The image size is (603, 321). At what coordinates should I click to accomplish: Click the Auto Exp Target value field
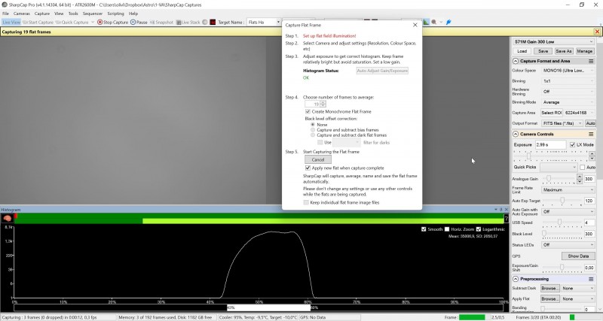coord(589,201)
